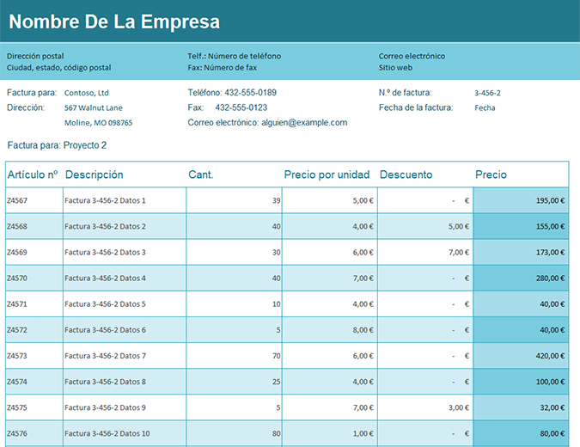Select the 'Cant.' column header

201,175
